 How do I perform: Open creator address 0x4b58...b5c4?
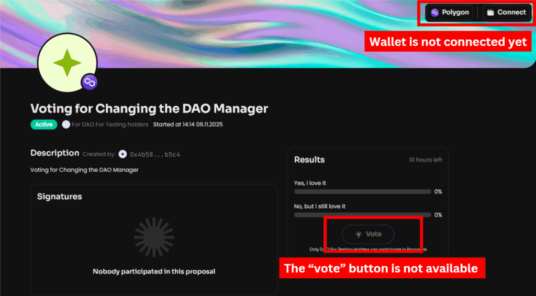click(x=155, y=154)
